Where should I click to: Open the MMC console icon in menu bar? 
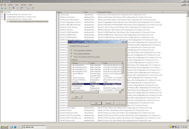click(1, 5)
